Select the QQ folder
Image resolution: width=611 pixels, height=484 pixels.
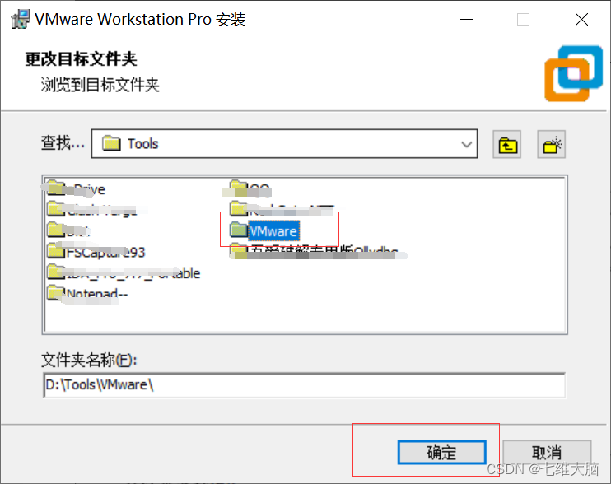point(250,188)
